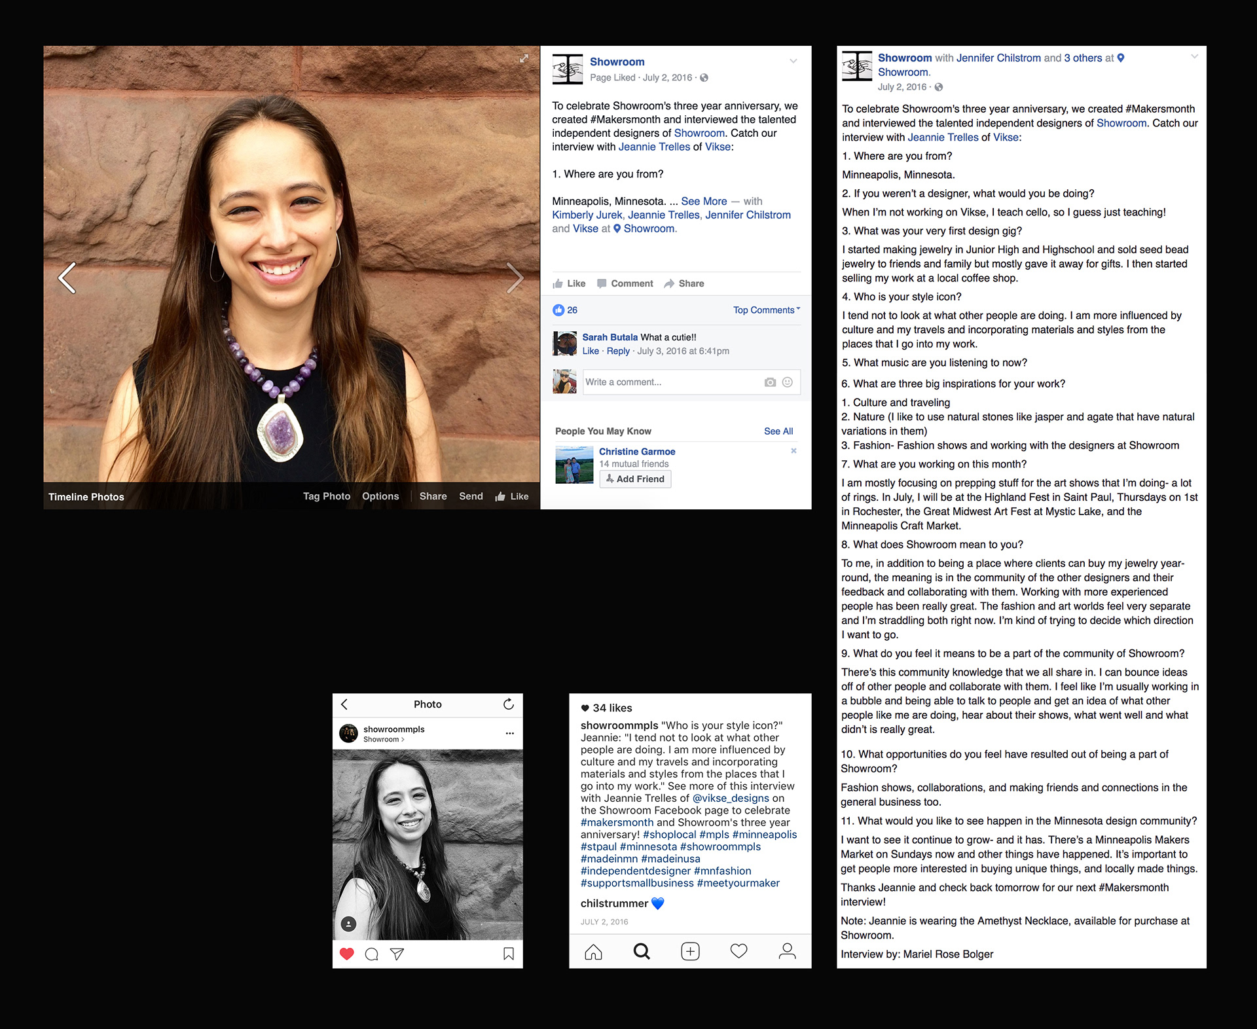Open emoji picker in comment box
The width and height of the screenshot is (1257, 1029).
coord(788,382)
